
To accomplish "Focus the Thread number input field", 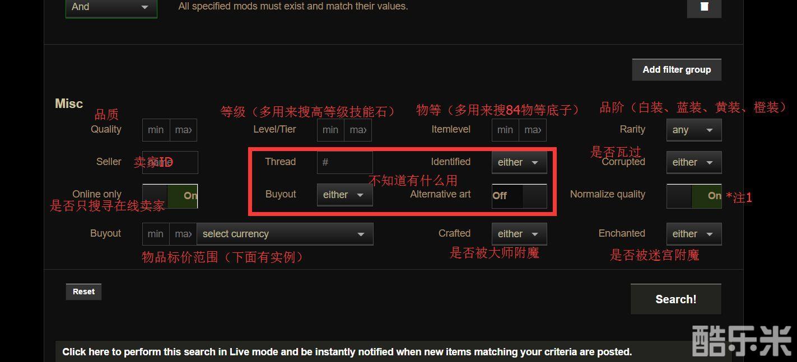I will coord(344,162).
